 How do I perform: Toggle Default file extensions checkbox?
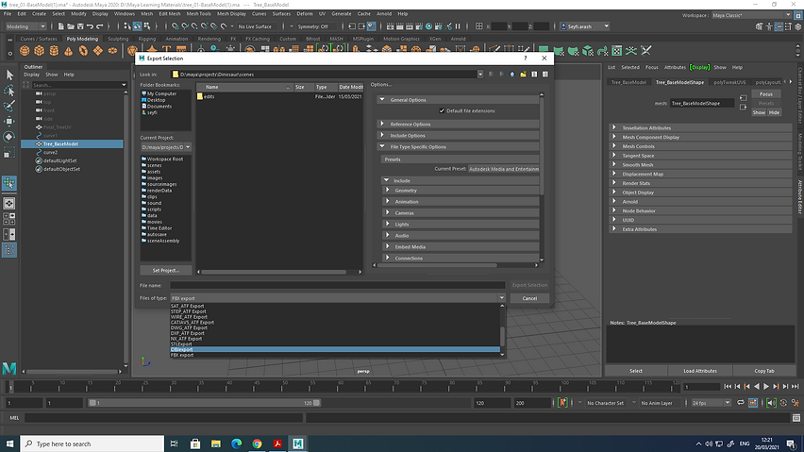click(x=442, y=110)
